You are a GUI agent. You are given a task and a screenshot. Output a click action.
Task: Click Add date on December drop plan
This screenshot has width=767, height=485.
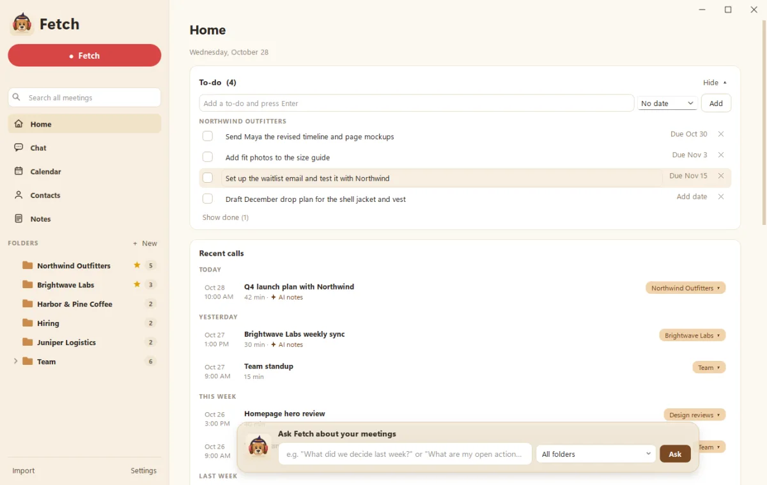[692, 197]
